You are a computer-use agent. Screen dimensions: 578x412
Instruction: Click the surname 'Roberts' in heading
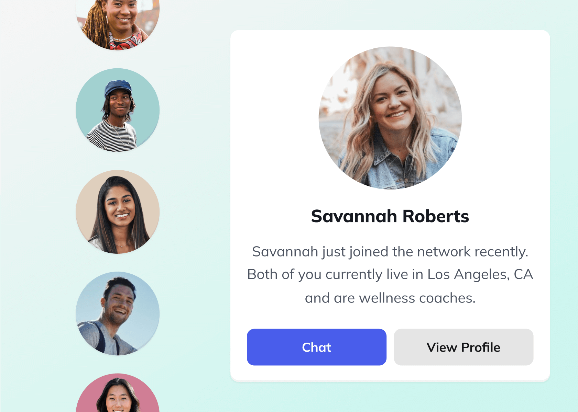point(436,216)
